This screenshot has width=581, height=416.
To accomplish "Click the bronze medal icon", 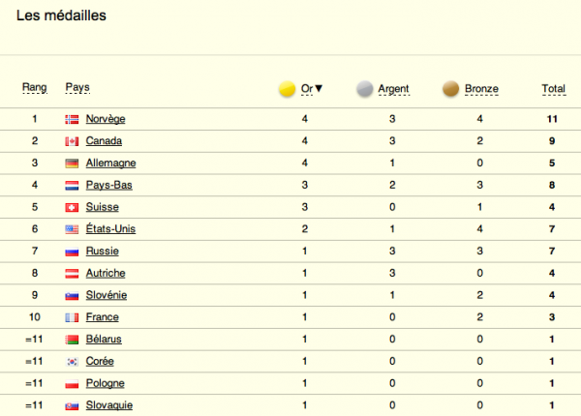I will pyautogui.click(x=450, y=89).
